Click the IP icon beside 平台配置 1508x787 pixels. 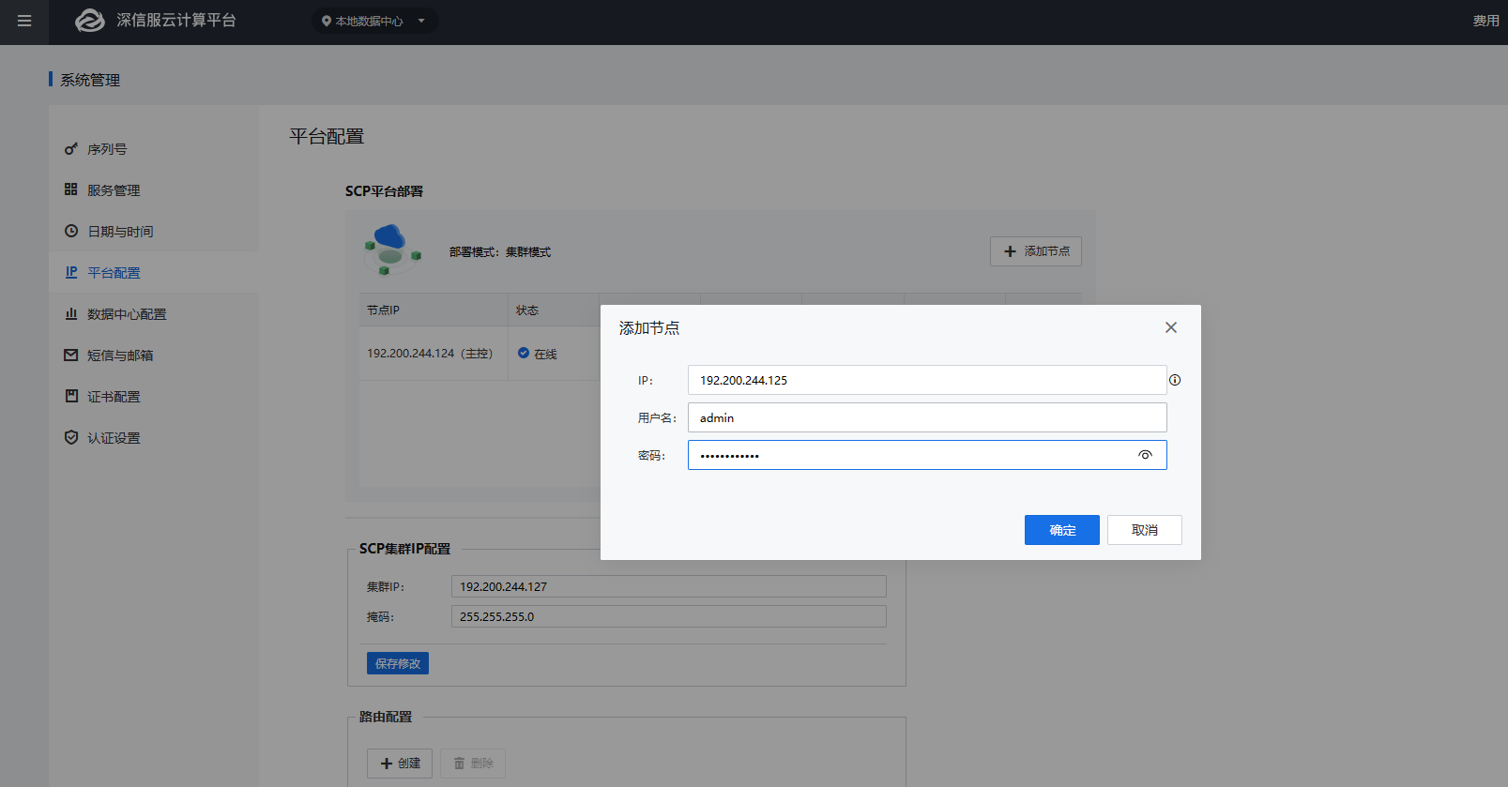coord(71,272)
